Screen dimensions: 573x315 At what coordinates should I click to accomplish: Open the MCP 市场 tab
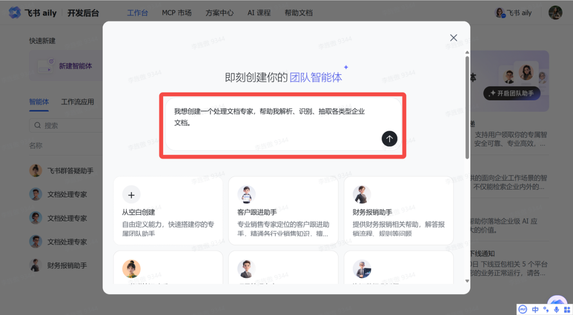pyautogui.click(x=177, y=13)
